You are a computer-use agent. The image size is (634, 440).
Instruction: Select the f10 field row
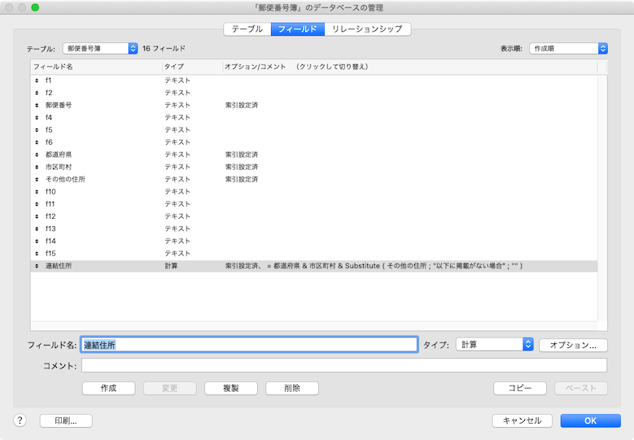coord(98,191)
